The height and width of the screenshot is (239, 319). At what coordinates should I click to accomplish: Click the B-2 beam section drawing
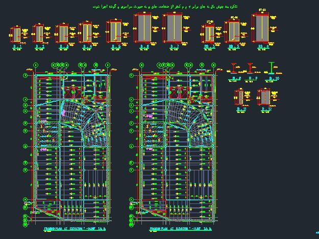tap(39, 34)
